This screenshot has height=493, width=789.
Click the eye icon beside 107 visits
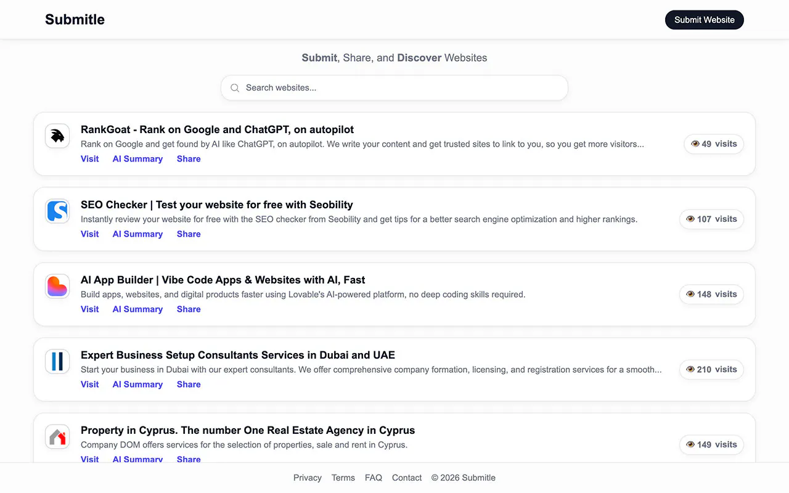(x=690, y=219)
